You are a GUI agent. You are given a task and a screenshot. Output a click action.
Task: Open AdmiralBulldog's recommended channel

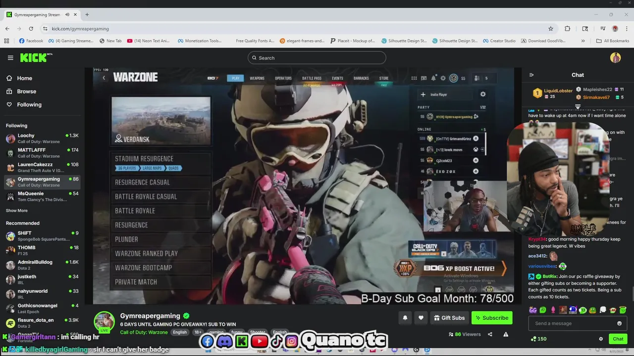coord(42,265)
